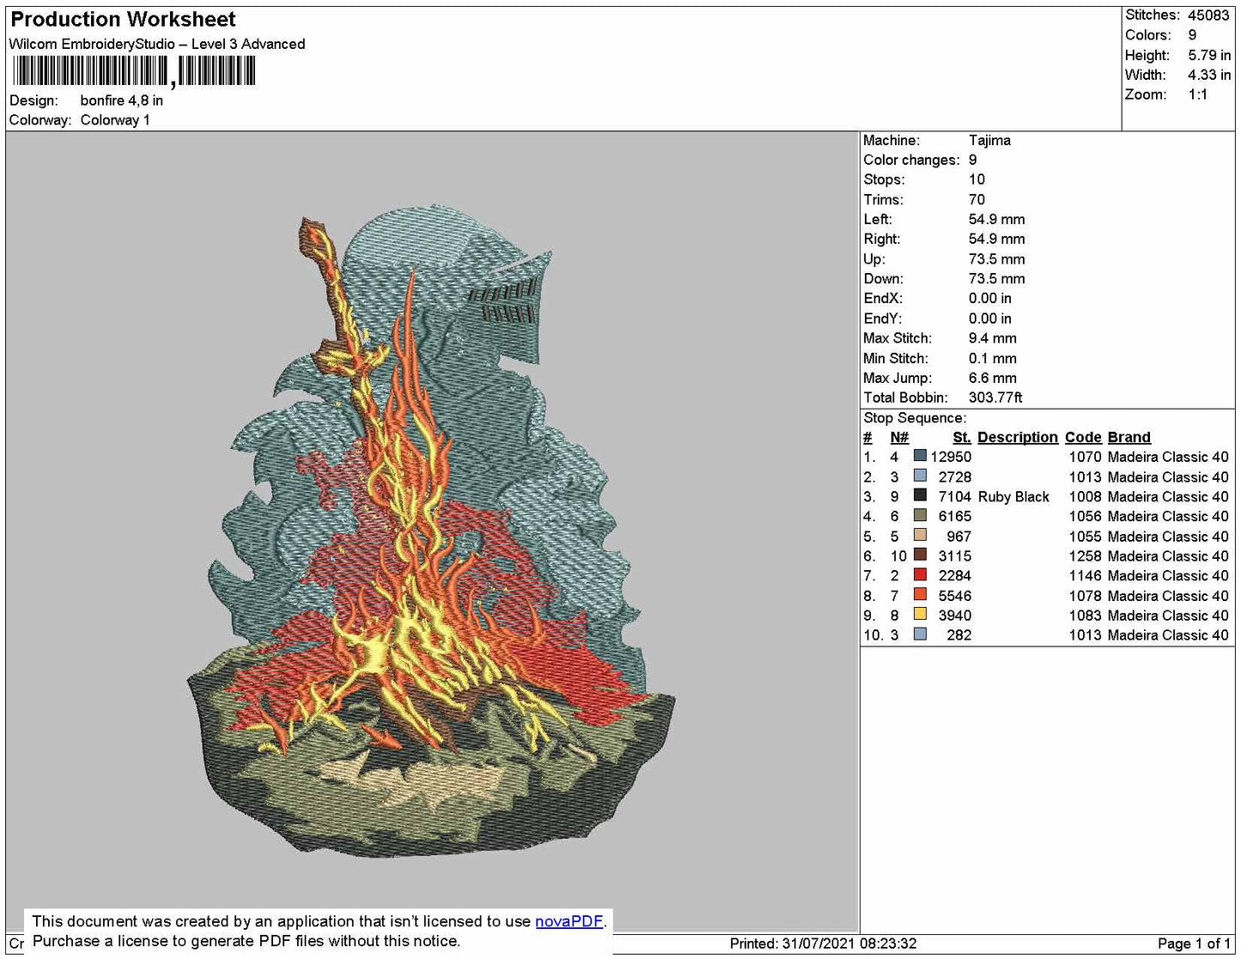Click stitch count 3940 in stop 9

[x=955, y=615]
